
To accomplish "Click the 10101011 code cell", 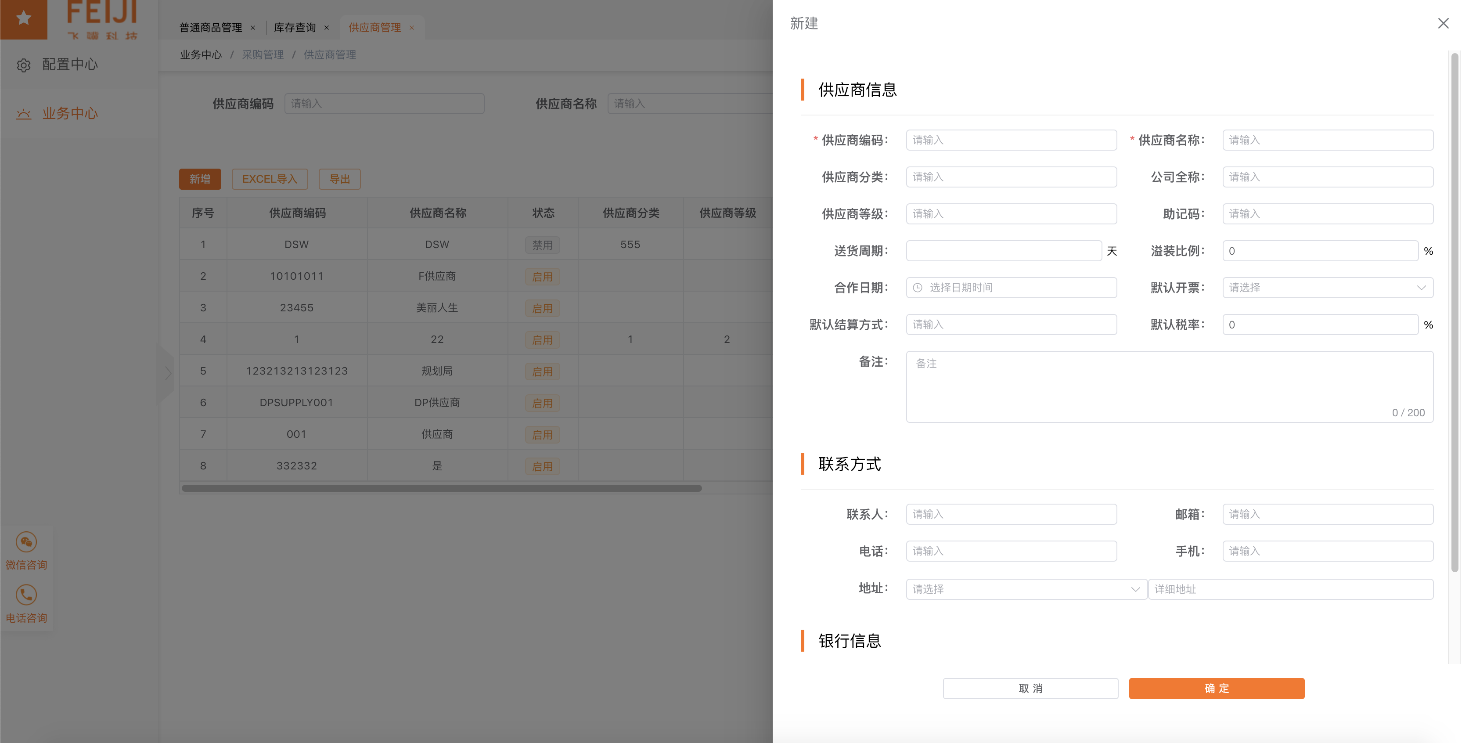I will pos(296,276).
